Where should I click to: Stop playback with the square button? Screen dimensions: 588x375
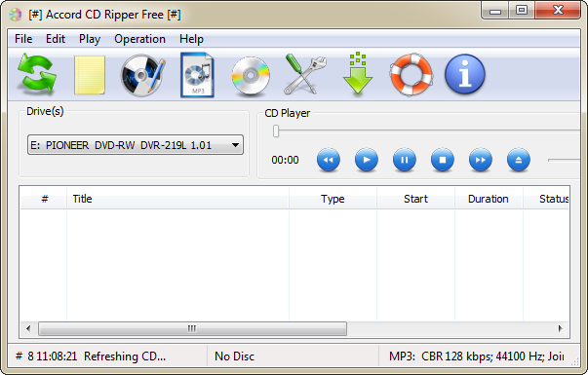(x=443, y=160)
